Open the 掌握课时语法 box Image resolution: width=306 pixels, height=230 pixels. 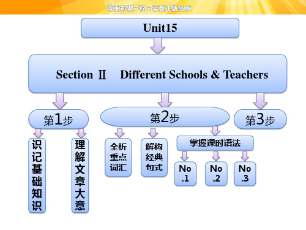215,143
